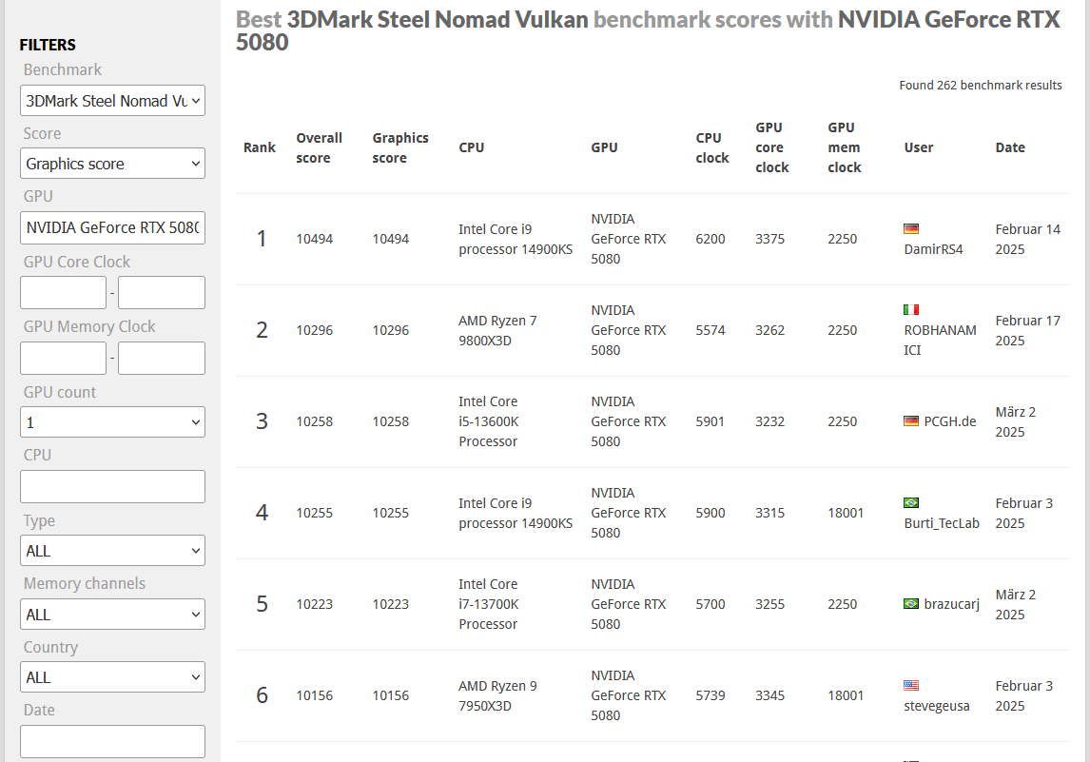Click the Date filter input field
Screen dimensions: 1090x762
(x=112, y=741)
